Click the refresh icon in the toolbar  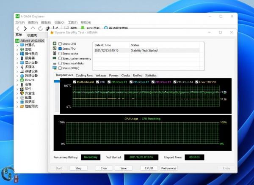pyautogui.click(x=41, y=29)
